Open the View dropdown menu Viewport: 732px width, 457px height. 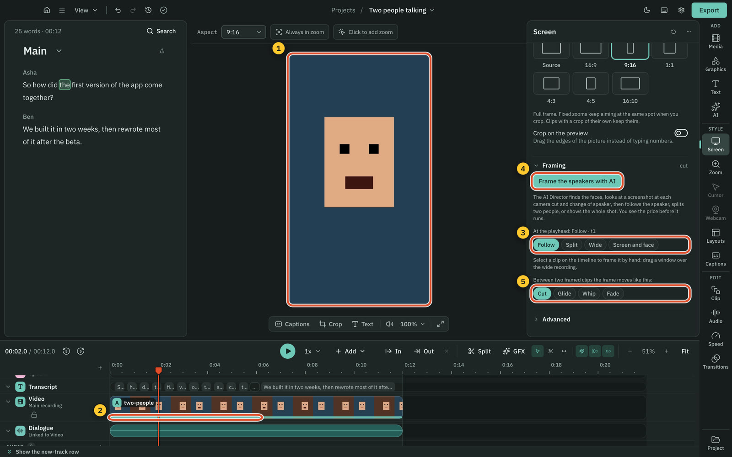point(86,10)
